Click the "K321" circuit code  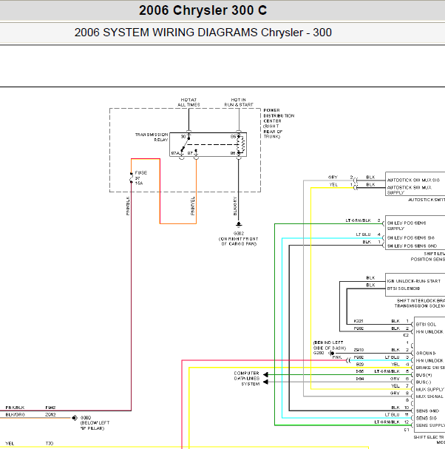(359, 321)
